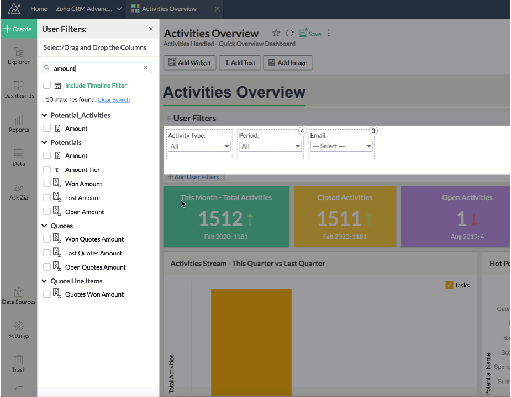Check the Include Timeline Filter checkbox
The image size is (511, 397).
click(x=47, y=87)
